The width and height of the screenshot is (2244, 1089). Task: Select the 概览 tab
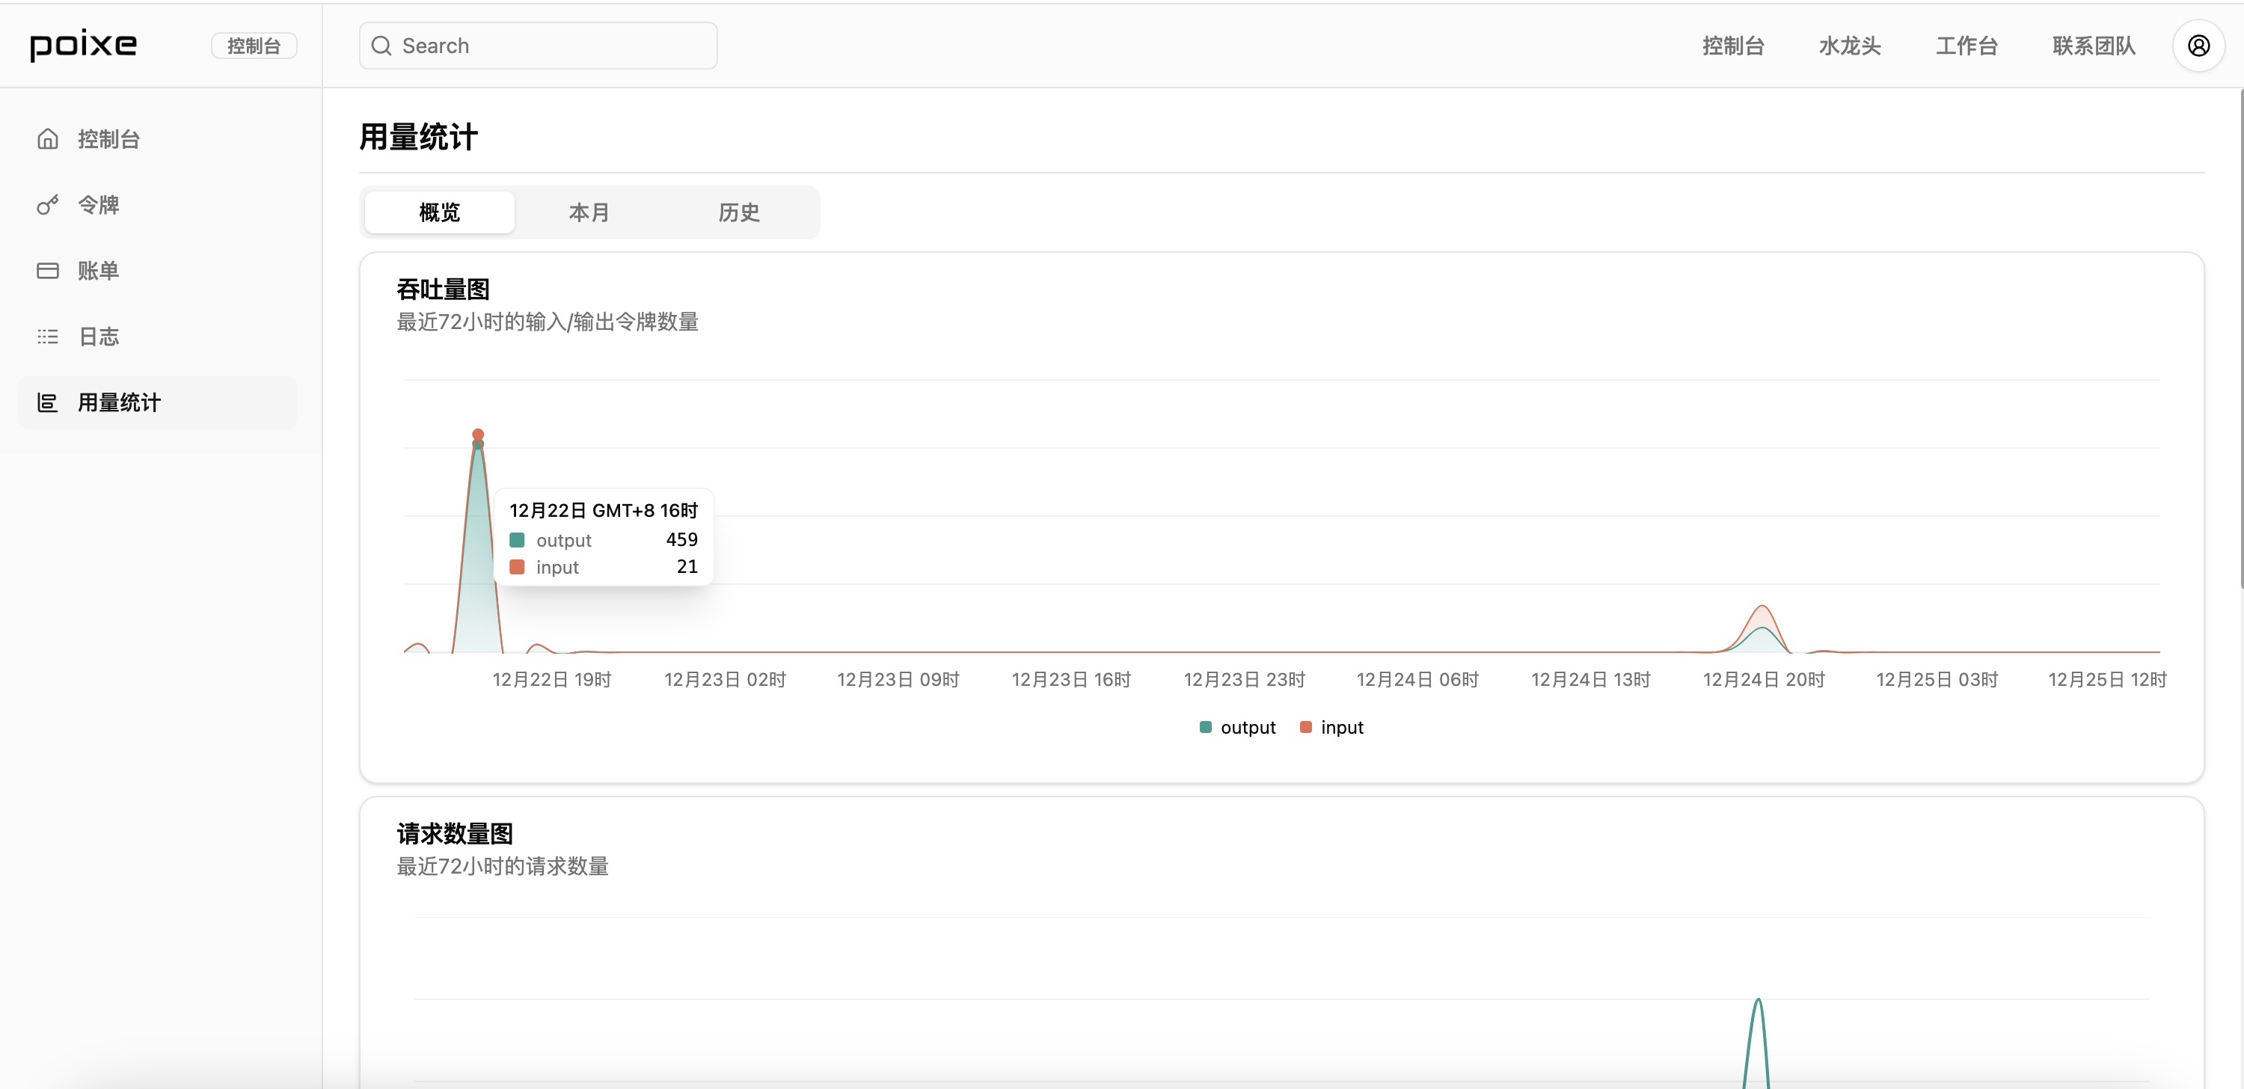439,212
